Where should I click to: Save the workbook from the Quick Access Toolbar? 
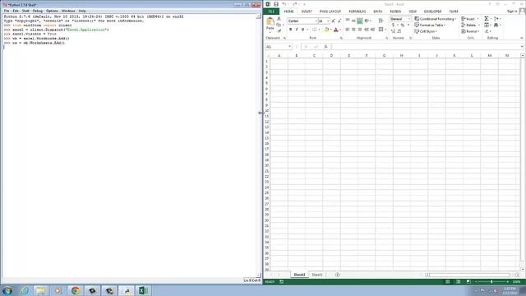(276, 4)
